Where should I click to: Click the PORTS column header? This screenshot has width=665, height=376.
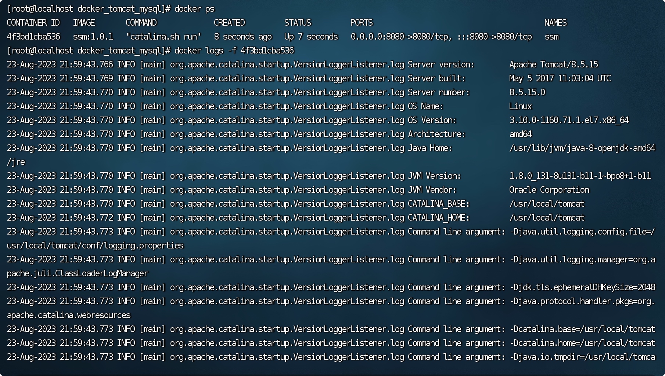[x=362, y=23]
